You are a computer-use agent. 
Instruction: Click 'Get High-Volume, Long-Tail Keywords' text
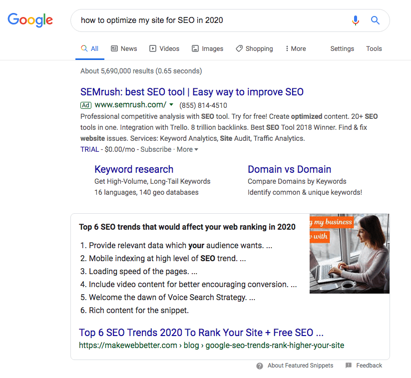[x=152, y=181]
